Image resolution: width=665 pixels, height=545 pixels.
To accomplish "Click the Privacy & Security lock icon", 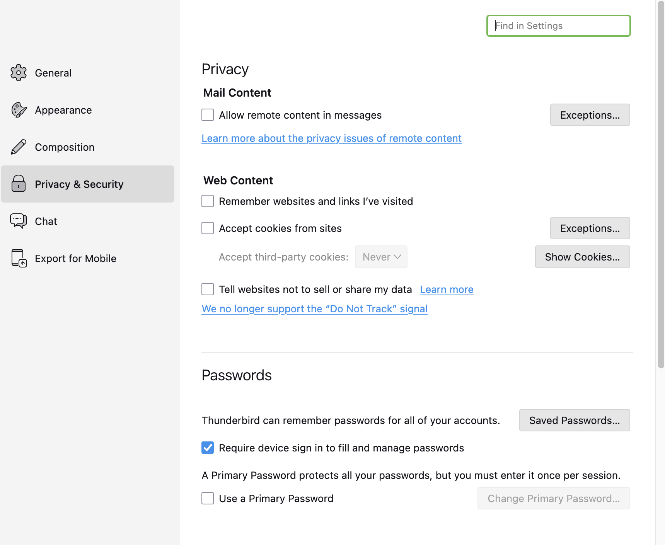I will pos(19,184).
